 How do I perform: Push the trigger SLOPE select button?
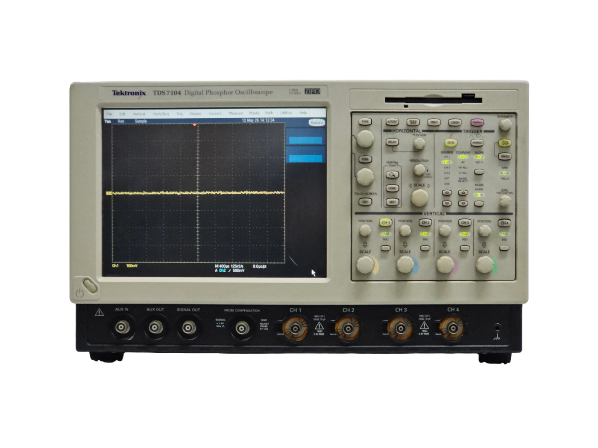479,172
